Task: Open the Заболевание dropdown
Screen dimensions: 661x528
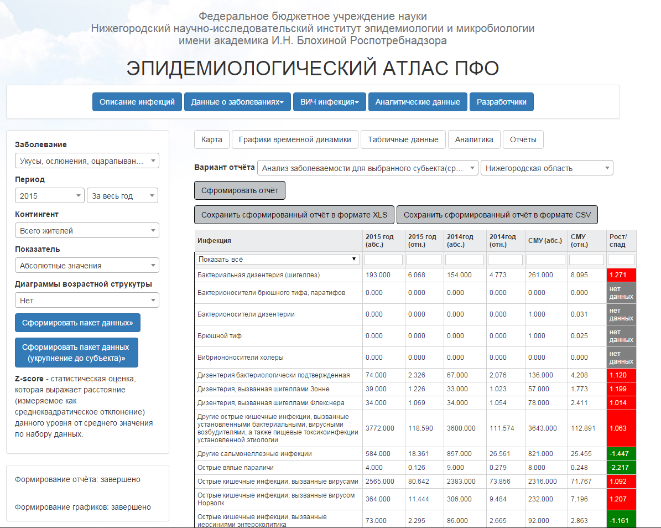Action: (87, 161)
